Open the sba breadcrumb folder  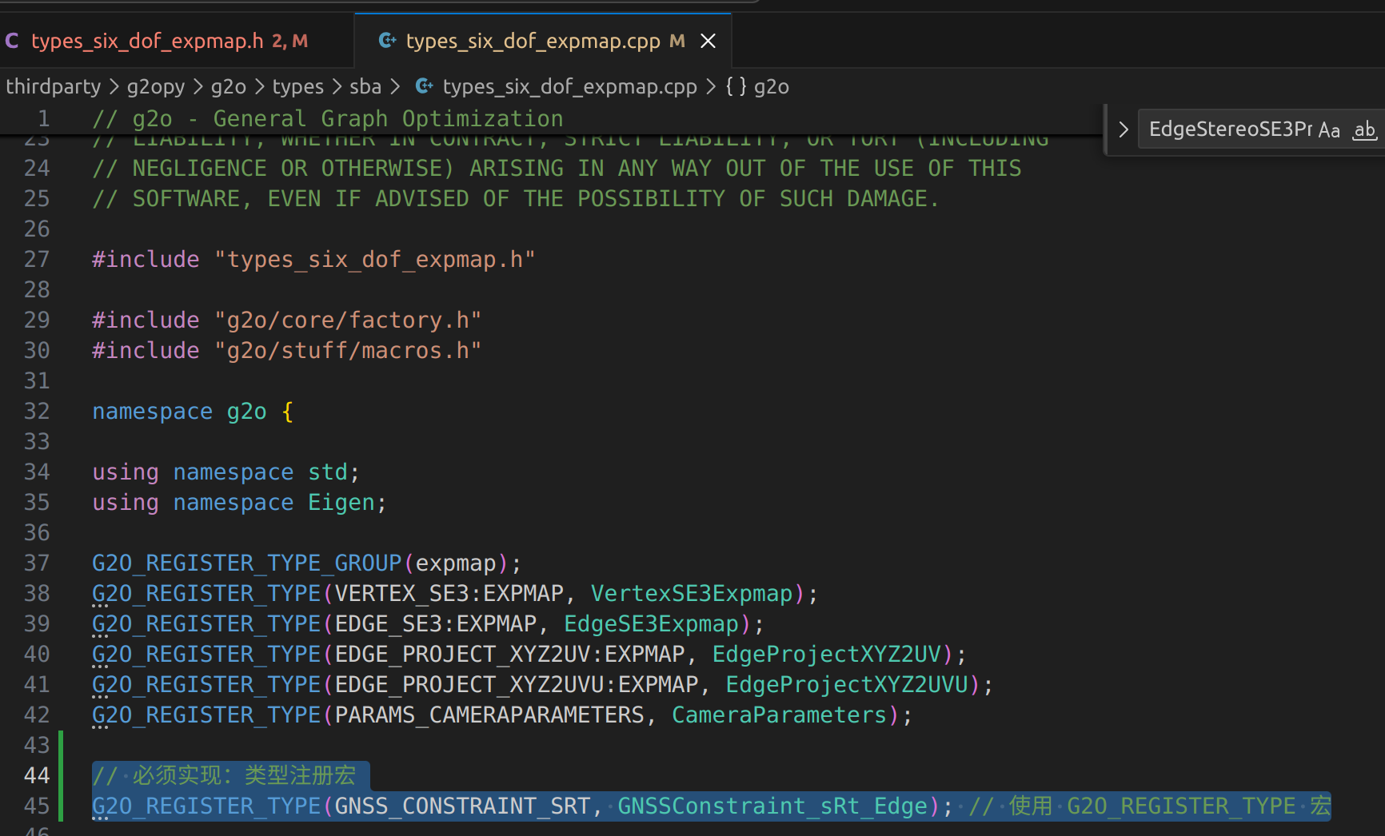pyautogui.click(x=365, y=86)
